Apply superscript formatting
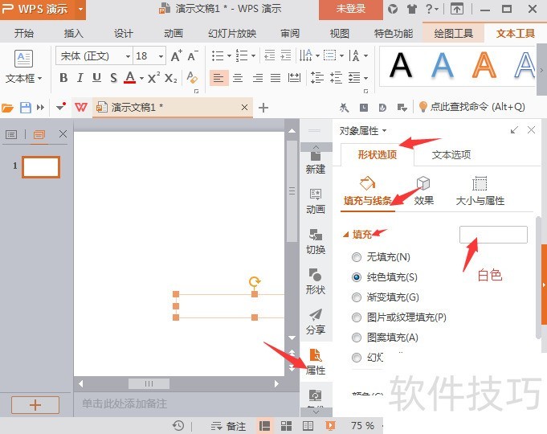The height and width of the screenshot is (434, 547). (153, 77)
